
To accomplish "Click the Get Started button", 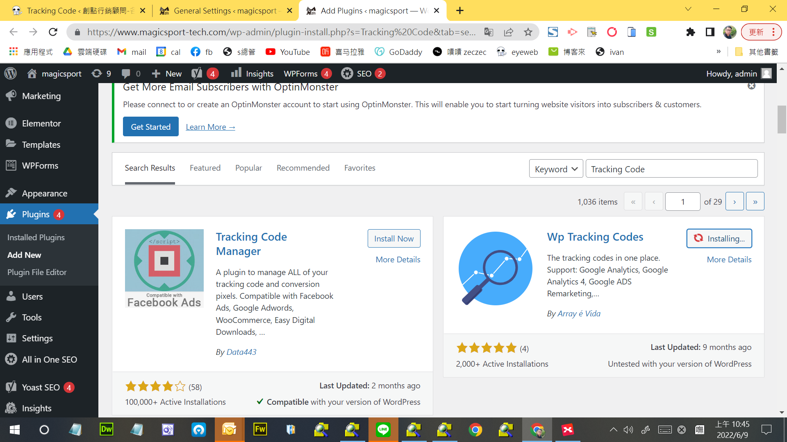I will (150, 127).
